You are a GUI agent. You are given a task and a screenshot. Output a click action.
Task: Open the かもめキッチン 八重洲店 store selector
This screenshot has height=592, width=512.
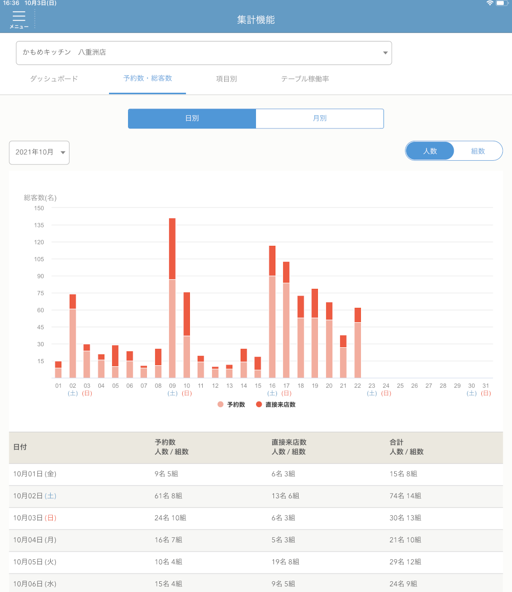point(204,53)
